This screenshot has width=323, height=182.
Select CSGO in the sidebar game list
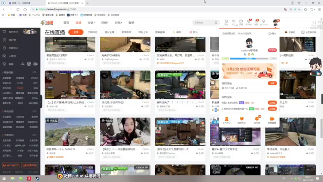pos(20,88)
